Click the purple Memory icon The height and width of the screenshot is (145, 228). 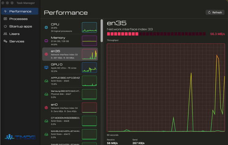(46, 41)
